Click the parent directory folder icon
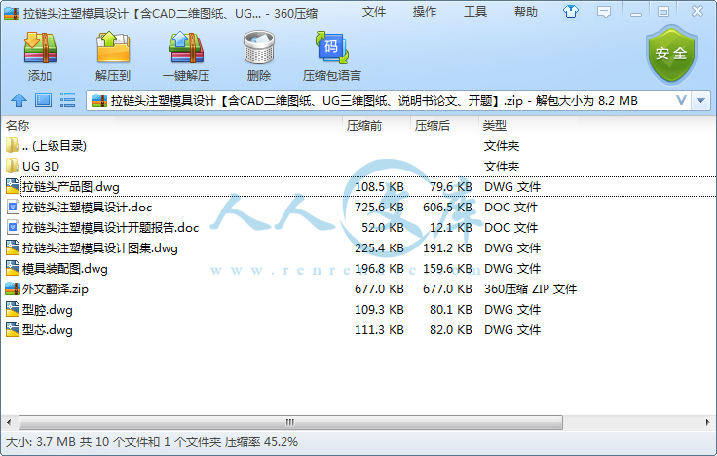The width and height of the screenshot is (717, 456). 13,145
